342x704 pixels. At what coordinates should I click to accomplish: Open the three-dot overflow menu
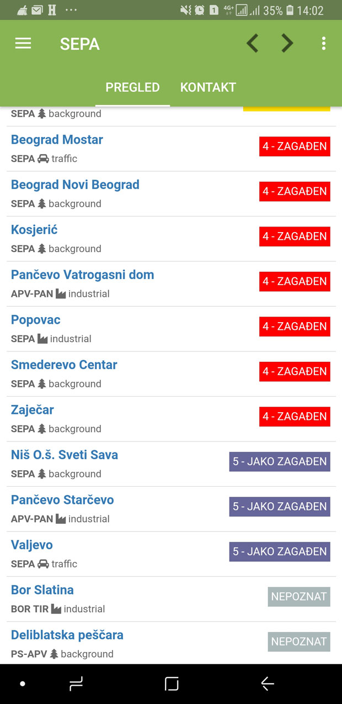[x=324, y=43]
